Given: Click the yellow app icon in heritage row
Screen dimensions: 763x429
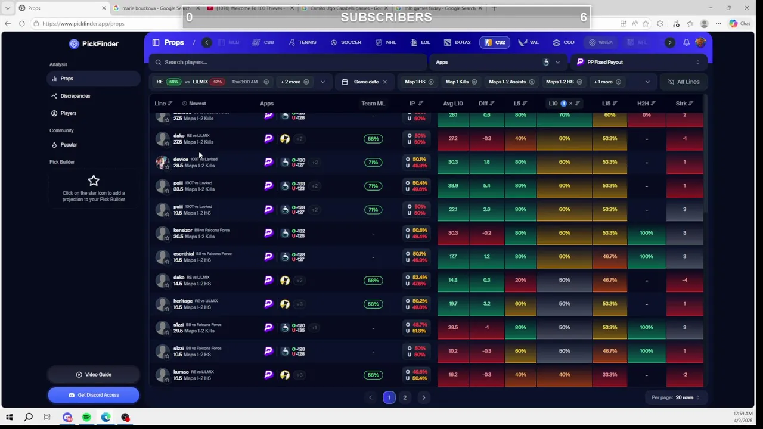Looking at the screenshot, I should tap(285, 304).
